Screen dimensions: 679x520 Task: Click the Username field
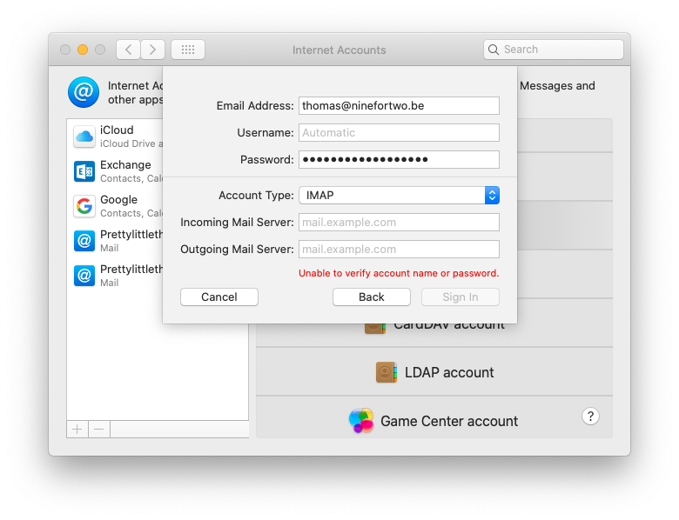coord(399,132)
